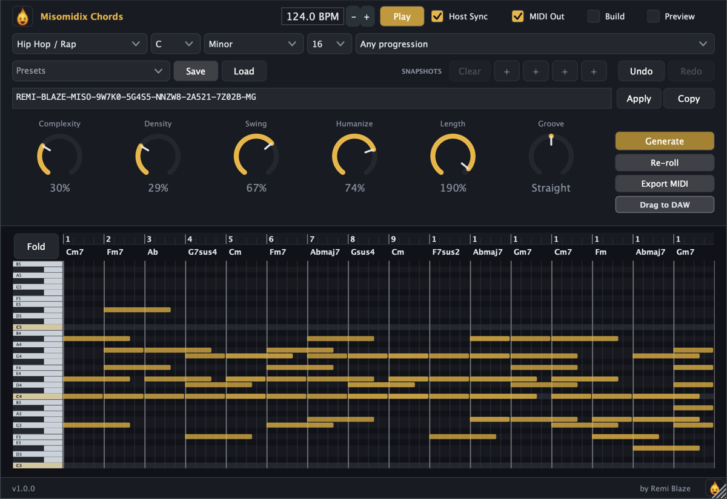
Task: Click the REMI-BLAZE seed code field
Action: (311, 98)
